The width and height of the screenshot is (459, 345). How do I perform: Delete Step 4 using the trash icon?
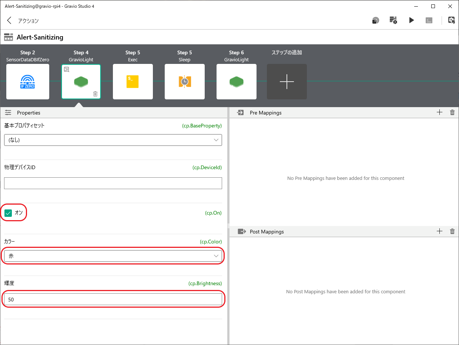pos(95,94)
